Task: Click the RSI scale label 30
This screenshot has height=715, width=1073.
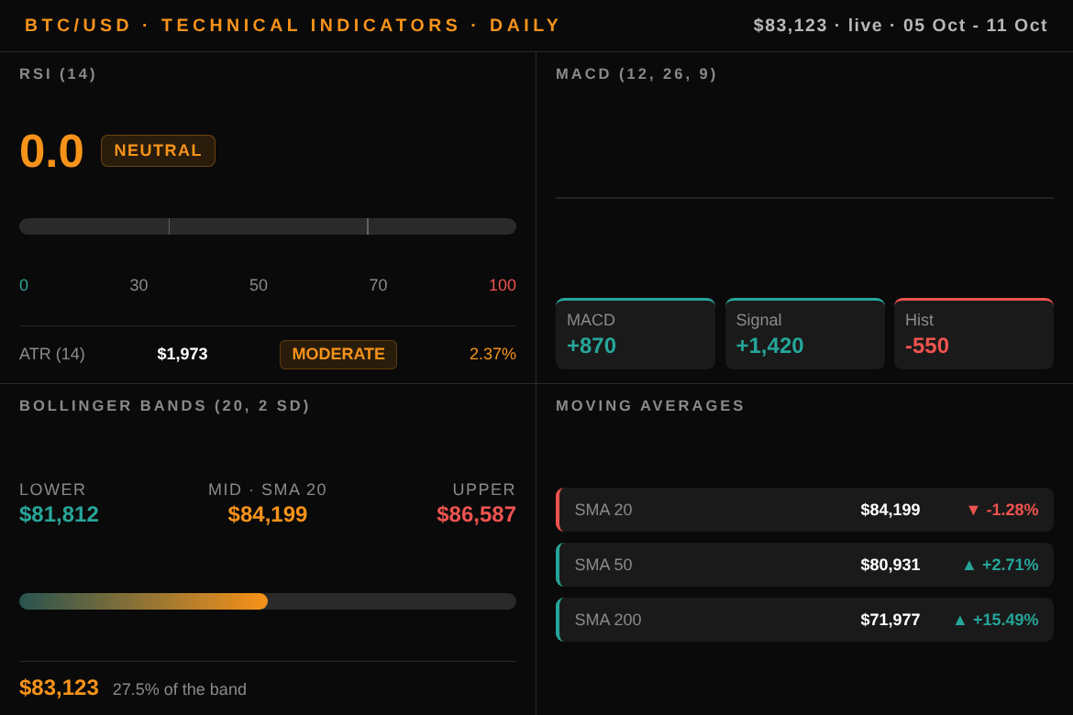Action: tap(138, 285)
